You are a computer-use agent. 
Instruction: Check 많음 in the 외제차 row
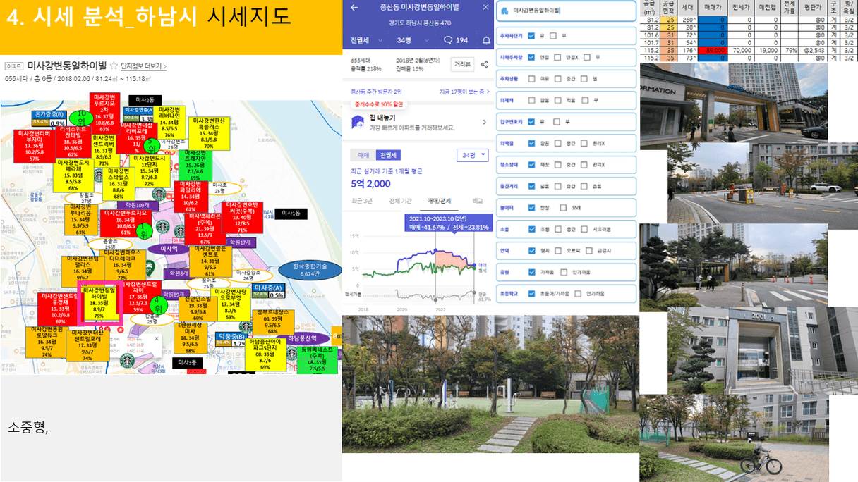click(x=531, y=100)
